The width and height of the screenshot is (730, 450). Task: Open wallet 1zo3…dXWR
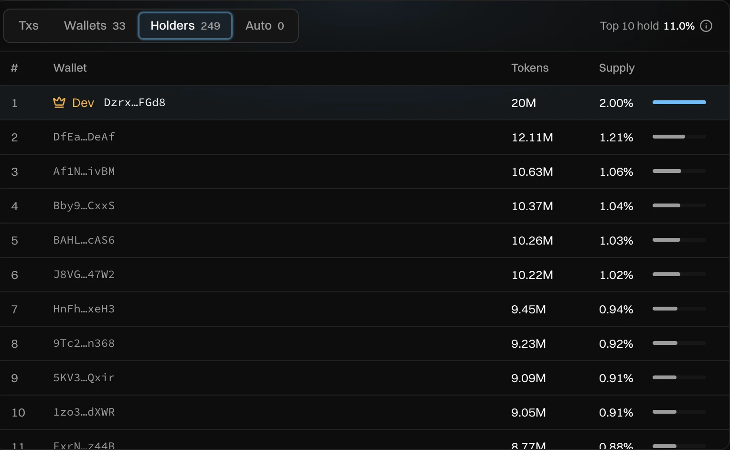(84, 412)
